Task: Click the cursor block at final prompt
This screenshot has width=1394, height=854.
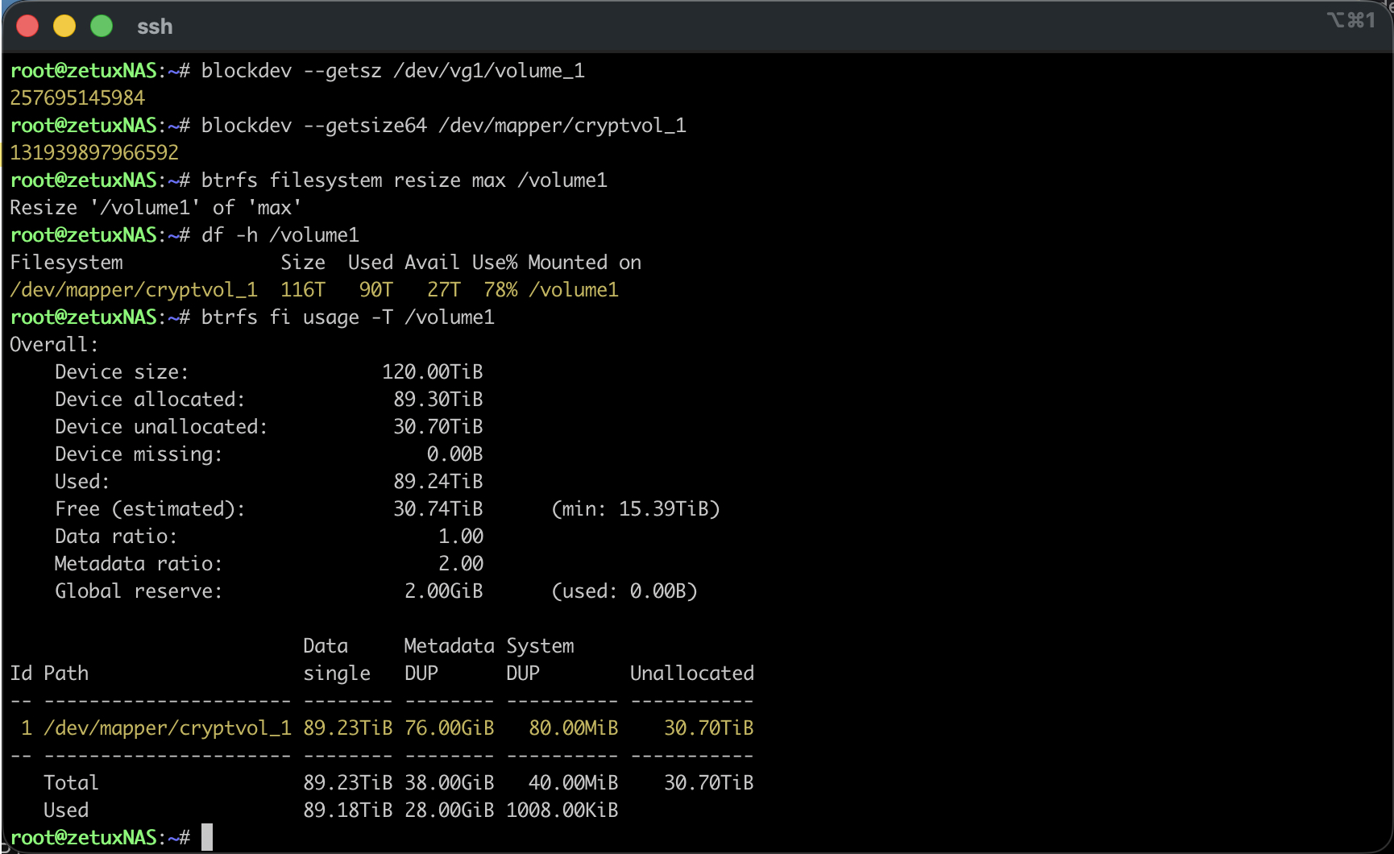Action: tap(207, 837)
